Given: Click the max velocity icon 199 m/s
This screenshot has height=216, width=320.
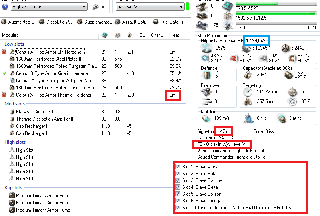Looking at the screenshot, I should click(x=206, y=119).
